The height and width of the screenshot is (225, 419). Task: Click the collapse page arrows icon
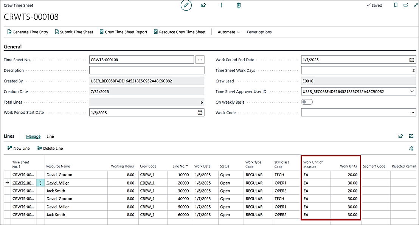click(416, 5)
